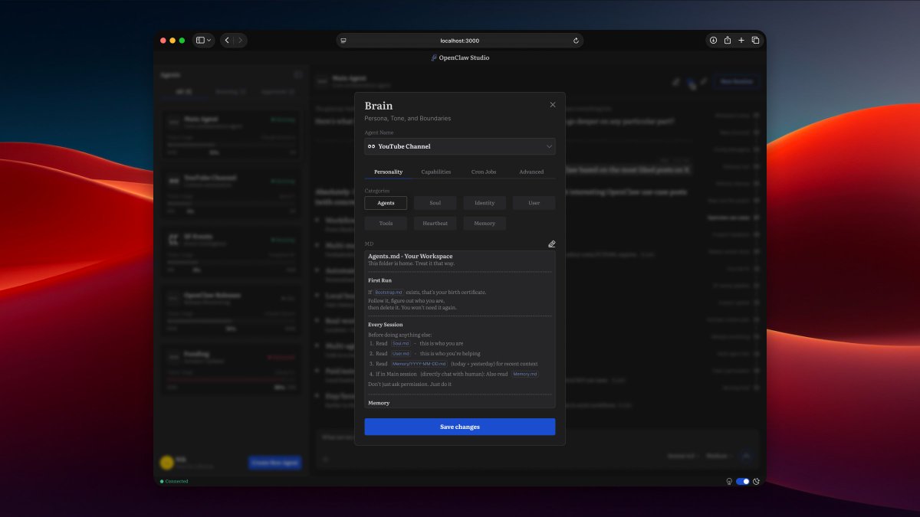Viewport: 920px width, 517px height.
Task: Click the Safari sidebar toggle icon
Action: coord(200,41)
